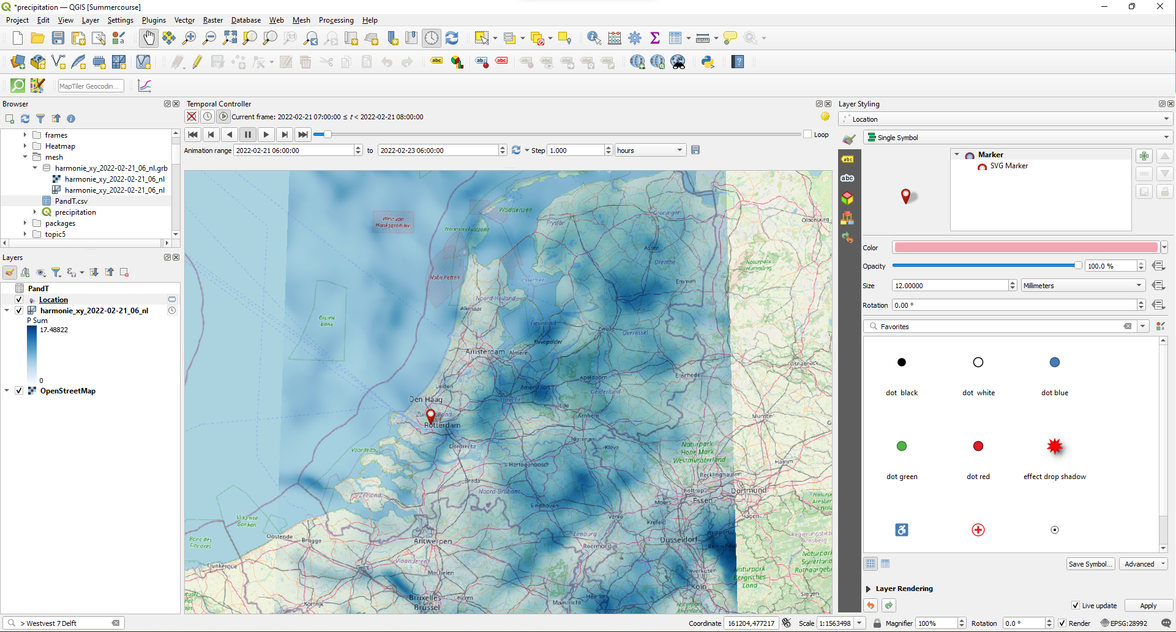The image size is (1176, 632).
Task: Launch the Processing Toolbox
Action: pyautogui.click(x=635, y=37)
